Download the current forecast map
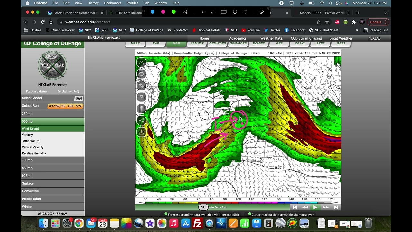 pyautogui.click(x=141, y=132)
